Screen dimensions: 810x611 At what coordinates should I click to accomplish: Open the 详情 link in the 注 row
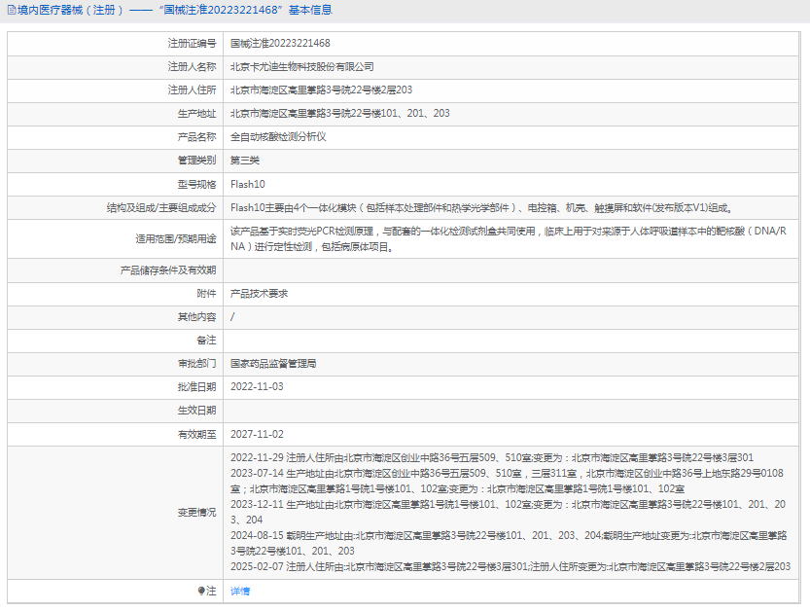[x=239, y=591]
